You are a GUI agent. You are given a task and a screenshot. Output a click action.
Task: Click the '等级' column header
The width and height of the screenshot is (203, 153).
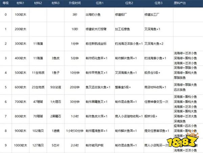6,3
